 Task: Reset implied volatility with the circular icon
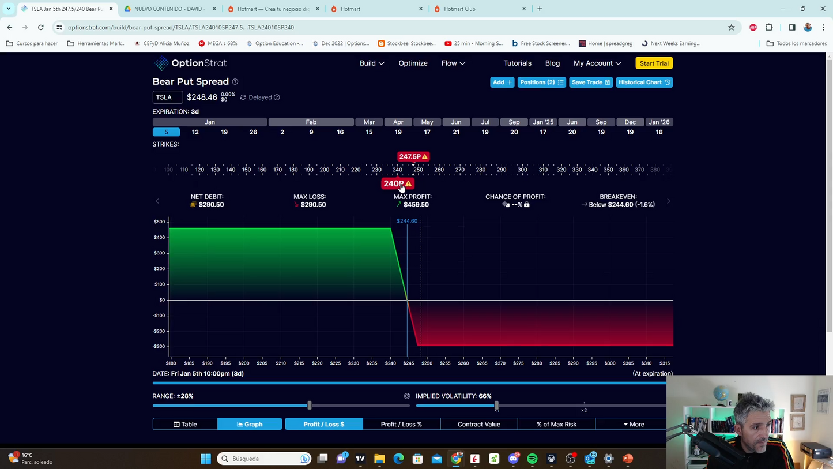coord(407,396)
